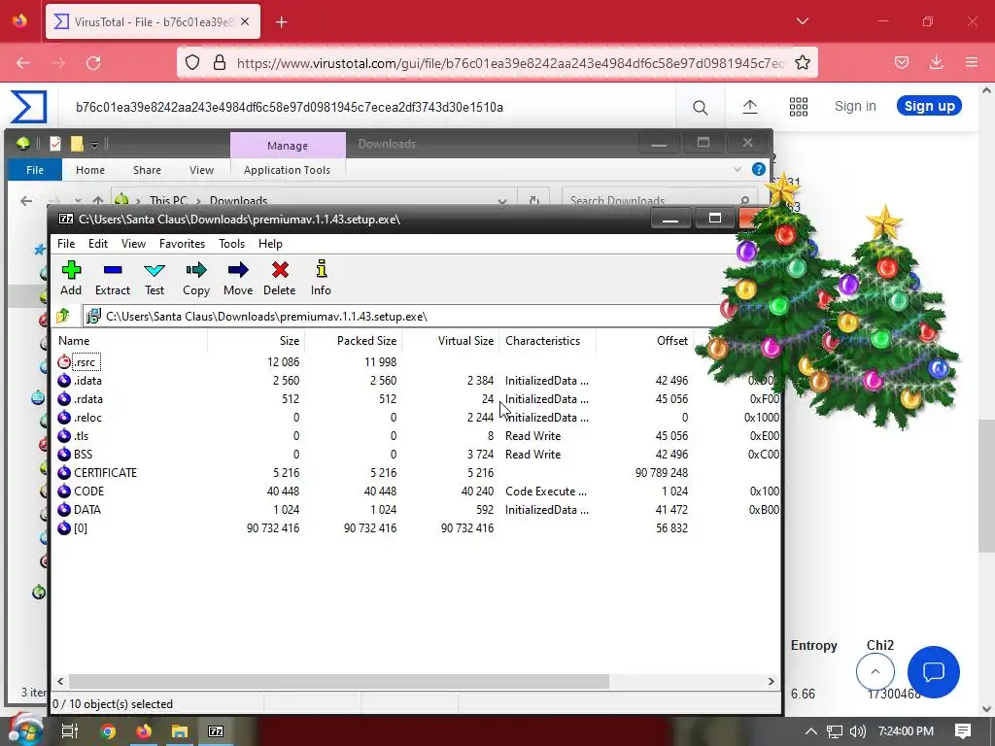Click the 7-Zip horizontal scrollbar thumb

tap(339, 681)
